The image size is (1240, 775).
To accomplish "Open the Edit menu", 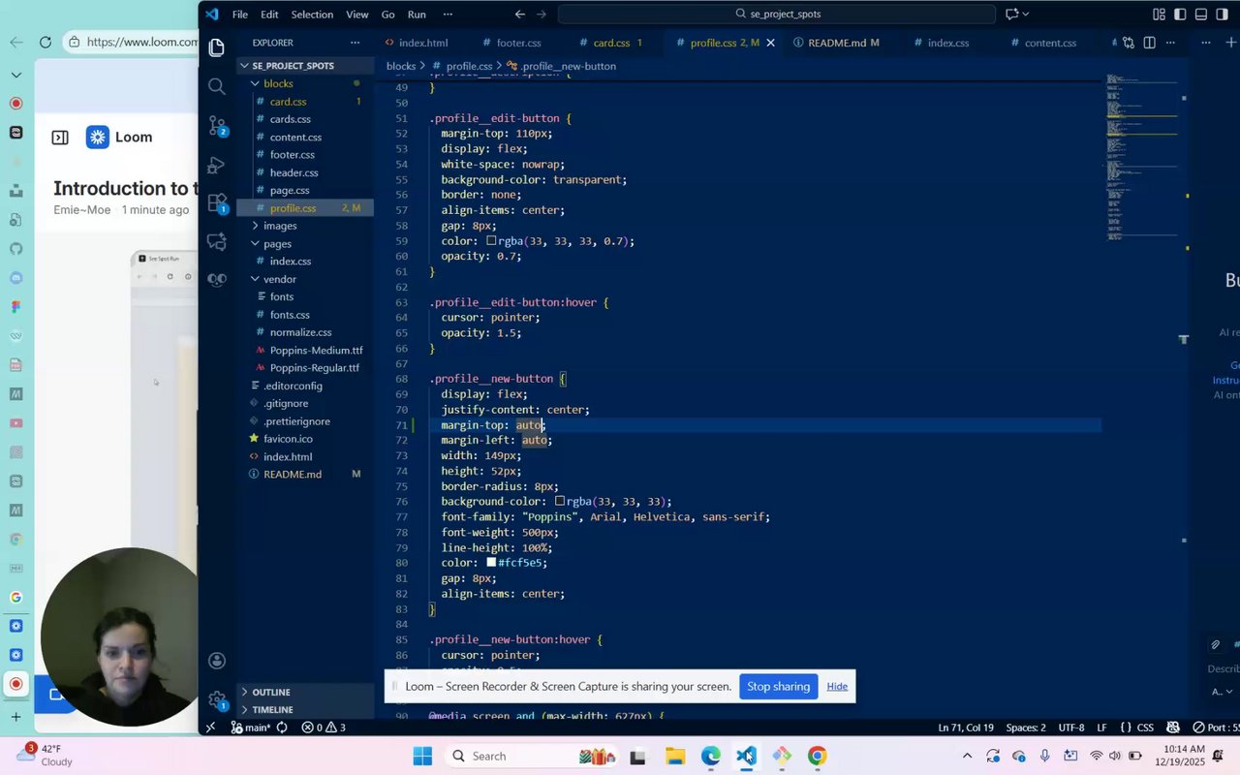I will coord(269,15).
